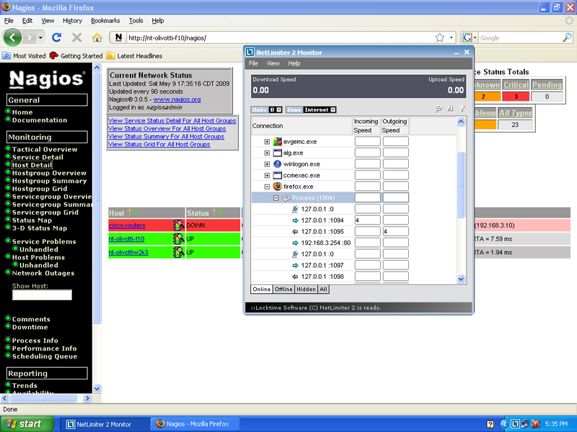
Task: Open the NetLimiter tray icon in system tray
Action: 515,424
